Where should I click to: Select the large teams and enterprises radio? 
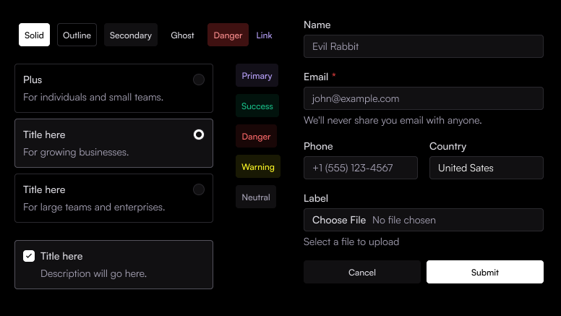pos(199,189)
